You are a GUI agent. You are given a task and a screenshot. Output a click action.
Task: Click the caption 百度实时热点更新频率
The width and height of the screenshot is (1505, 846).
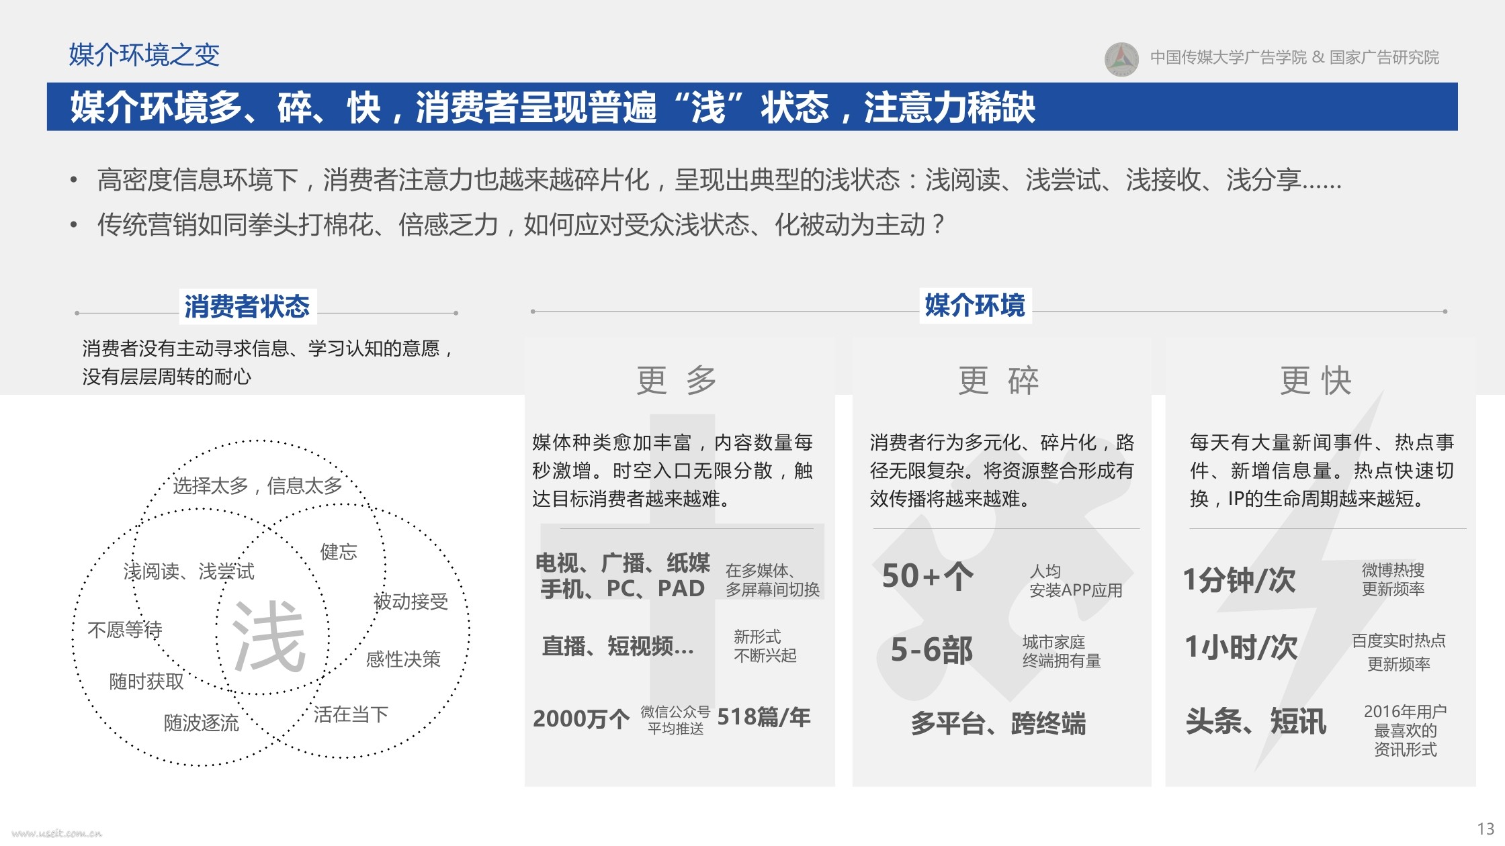1399,652
